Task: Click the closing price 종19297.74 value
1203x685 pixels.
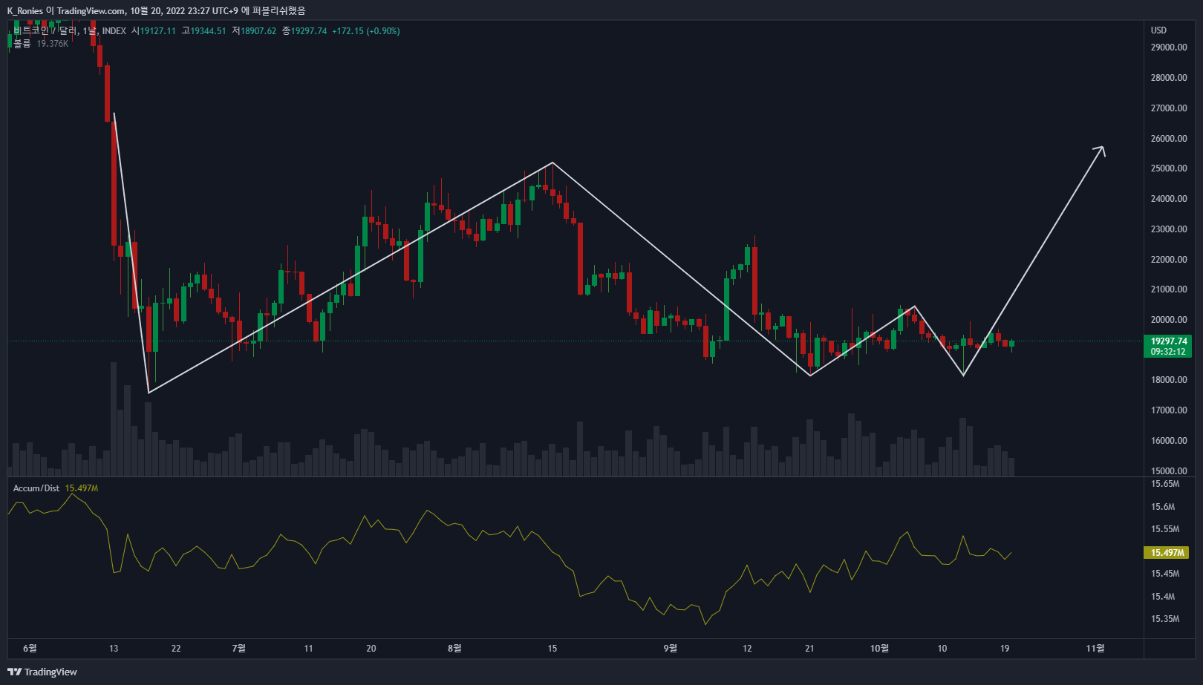Action: pyautogui.click(x=304, y=31)
